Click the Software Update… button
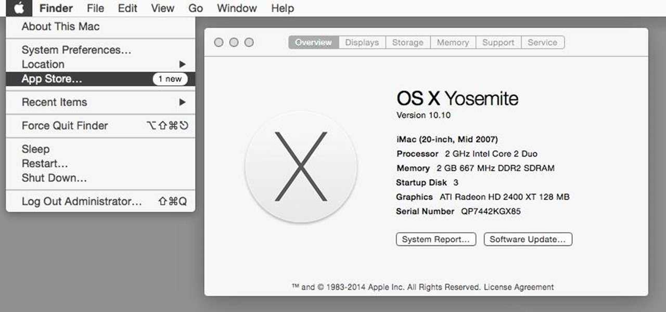This screenshot has height=312, width=666. click(x=528, y=240)
